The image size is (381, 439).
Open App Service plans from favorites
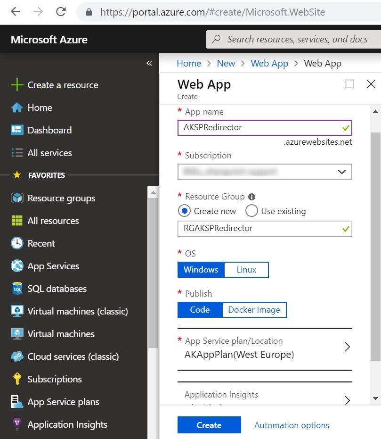pyautogui.click(x=63, y=402)
